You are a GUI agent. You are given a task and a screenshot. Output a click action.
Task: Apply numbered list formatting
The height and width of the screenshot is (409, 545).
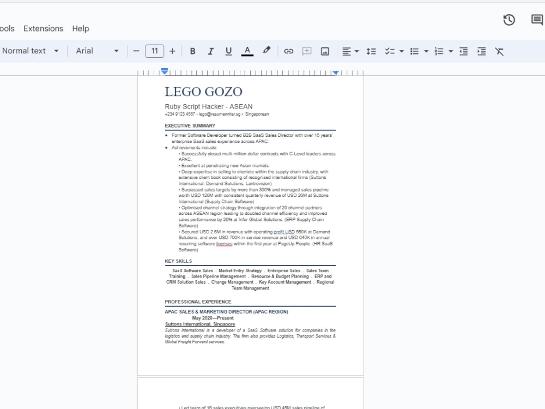click(x=439, y=51)
